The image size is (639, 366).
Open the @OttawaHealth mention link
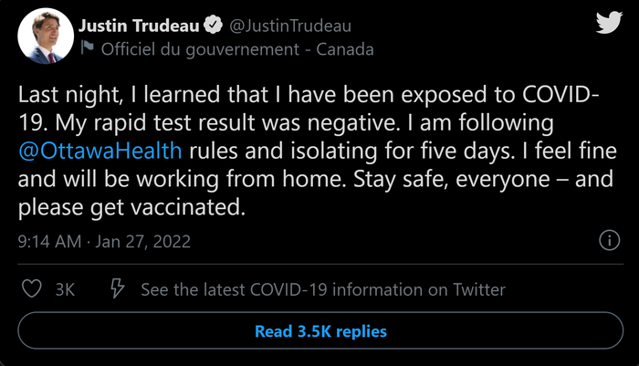tap(98, 151)
